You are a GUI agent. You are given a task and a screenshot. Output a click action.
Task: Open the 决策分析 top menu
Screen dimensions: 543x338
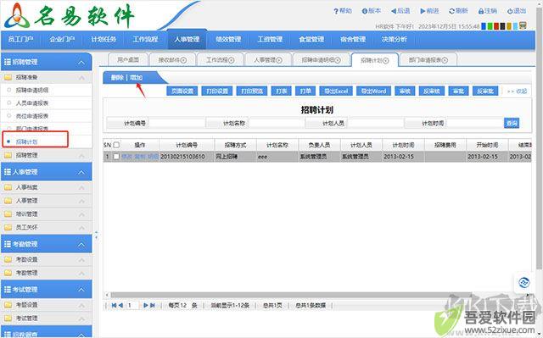pyautogui.click(x=394, y=40)
